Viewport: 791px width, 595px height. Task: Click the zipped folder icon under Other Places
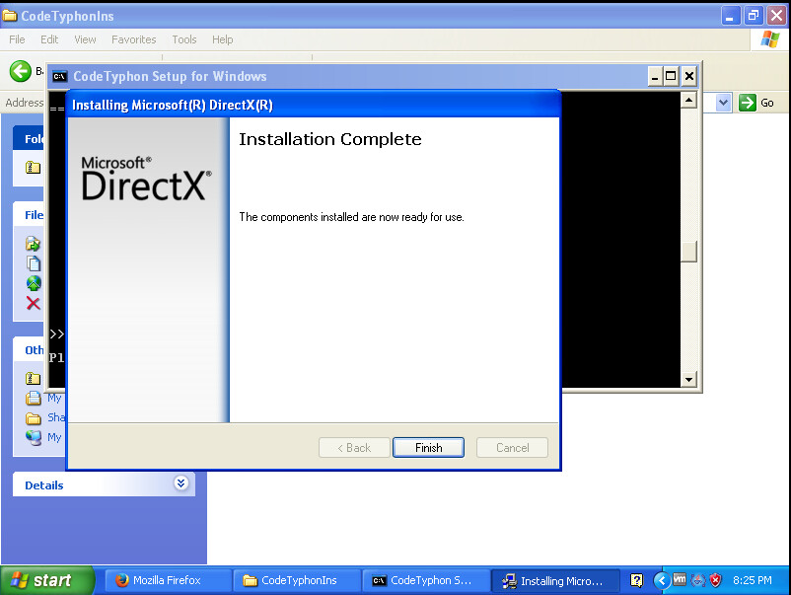click(34, 378)
